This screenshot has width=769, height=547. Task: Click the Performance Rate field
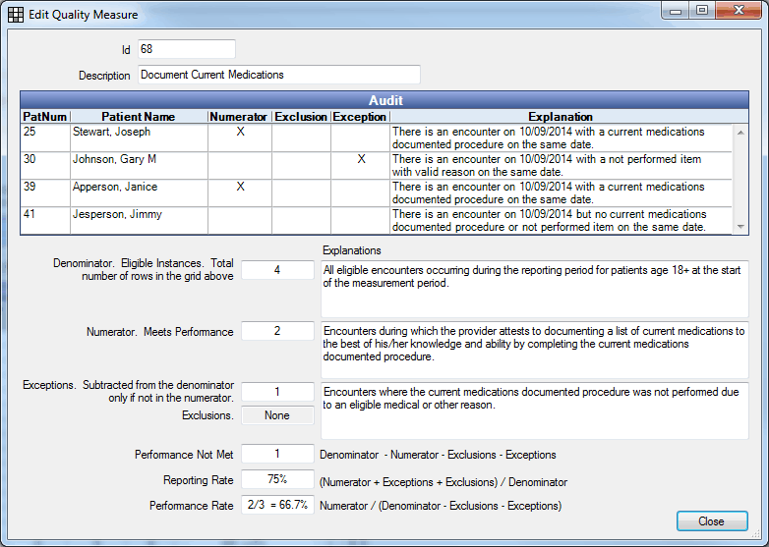click(x=277, y=505)
